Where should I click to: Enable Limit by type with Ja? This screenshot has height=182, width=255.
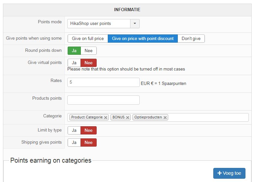coord(74,131)
